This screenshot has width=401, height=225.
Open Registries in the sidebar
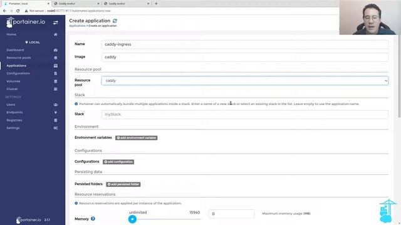point(14,120)
